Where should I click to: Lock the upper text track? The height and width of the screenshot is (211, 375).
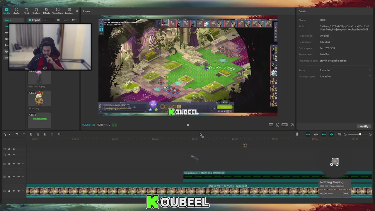tap(9, 149)
